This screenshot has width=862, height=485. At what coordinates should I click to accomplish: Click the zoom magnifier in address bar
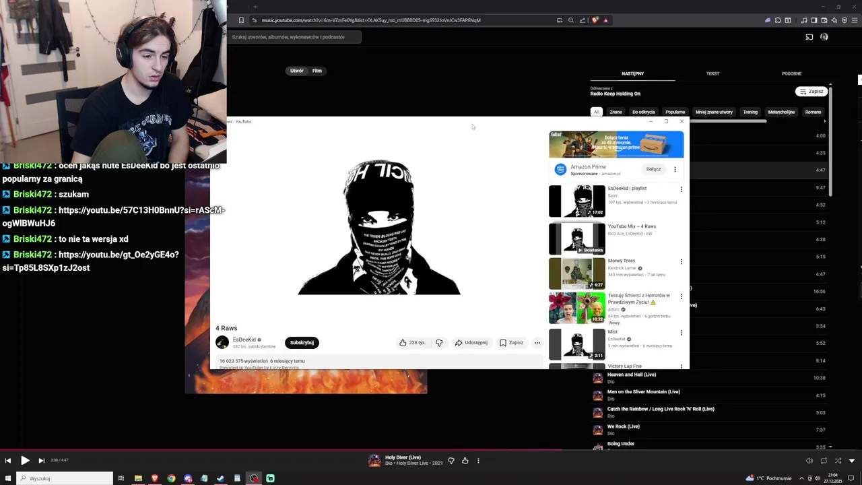pyautogui.click(x=571, y=20)
